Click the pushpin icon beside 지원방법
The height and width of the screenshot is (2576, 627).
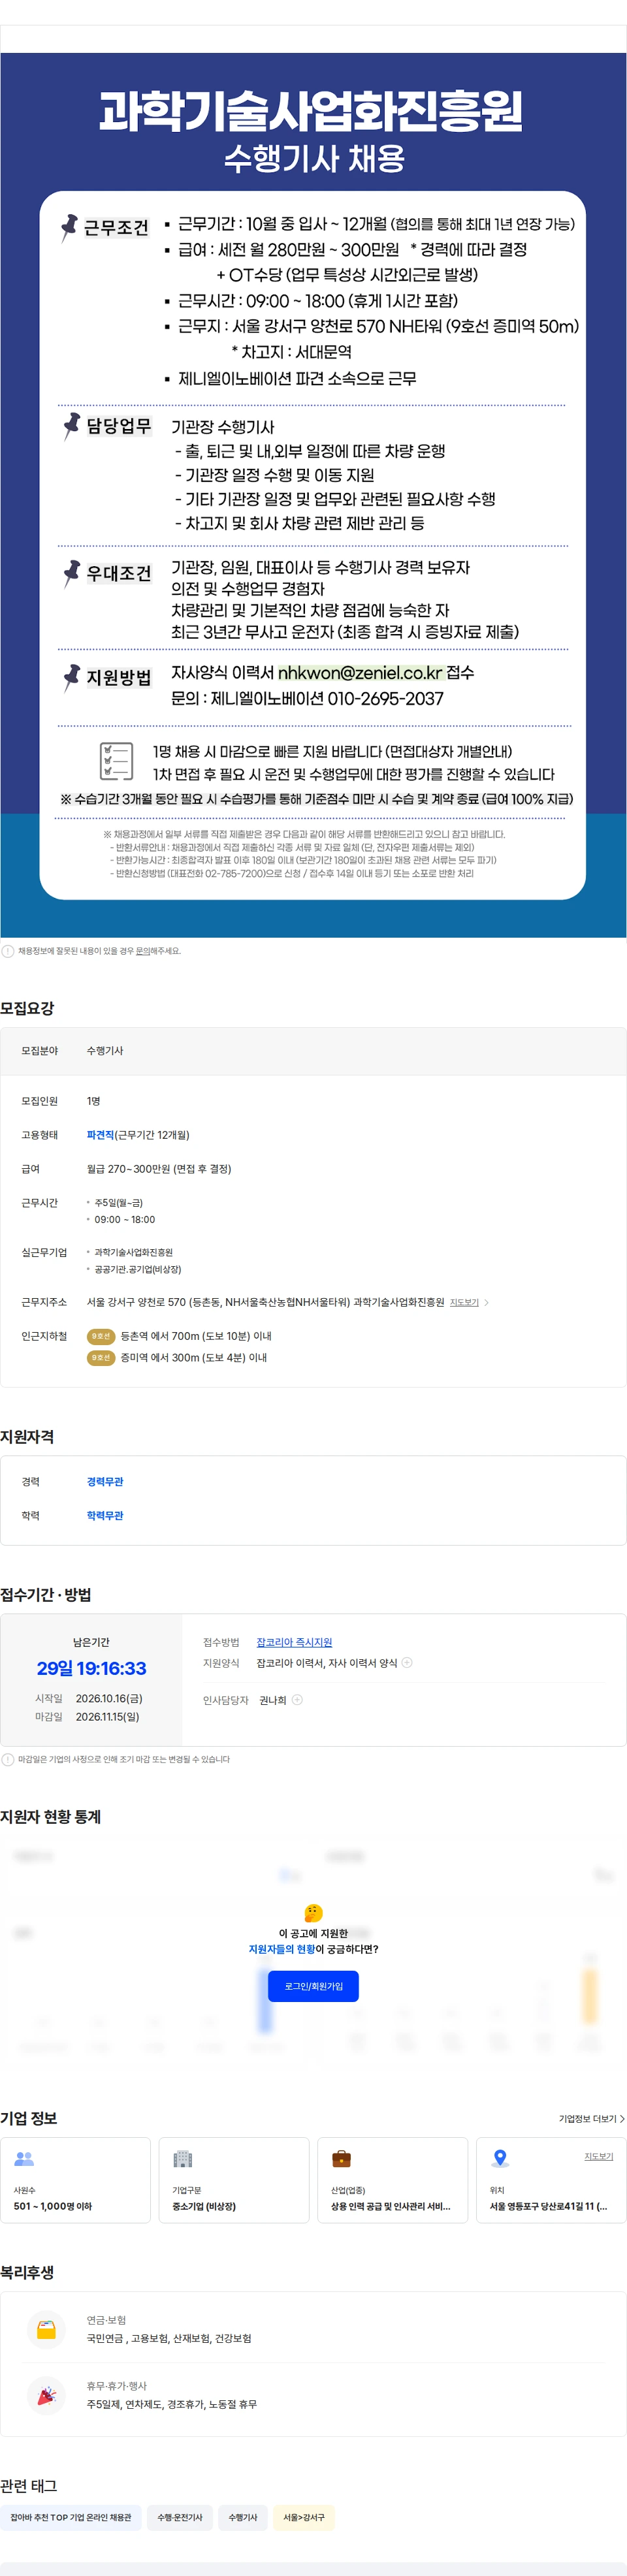tap(71, 677)
